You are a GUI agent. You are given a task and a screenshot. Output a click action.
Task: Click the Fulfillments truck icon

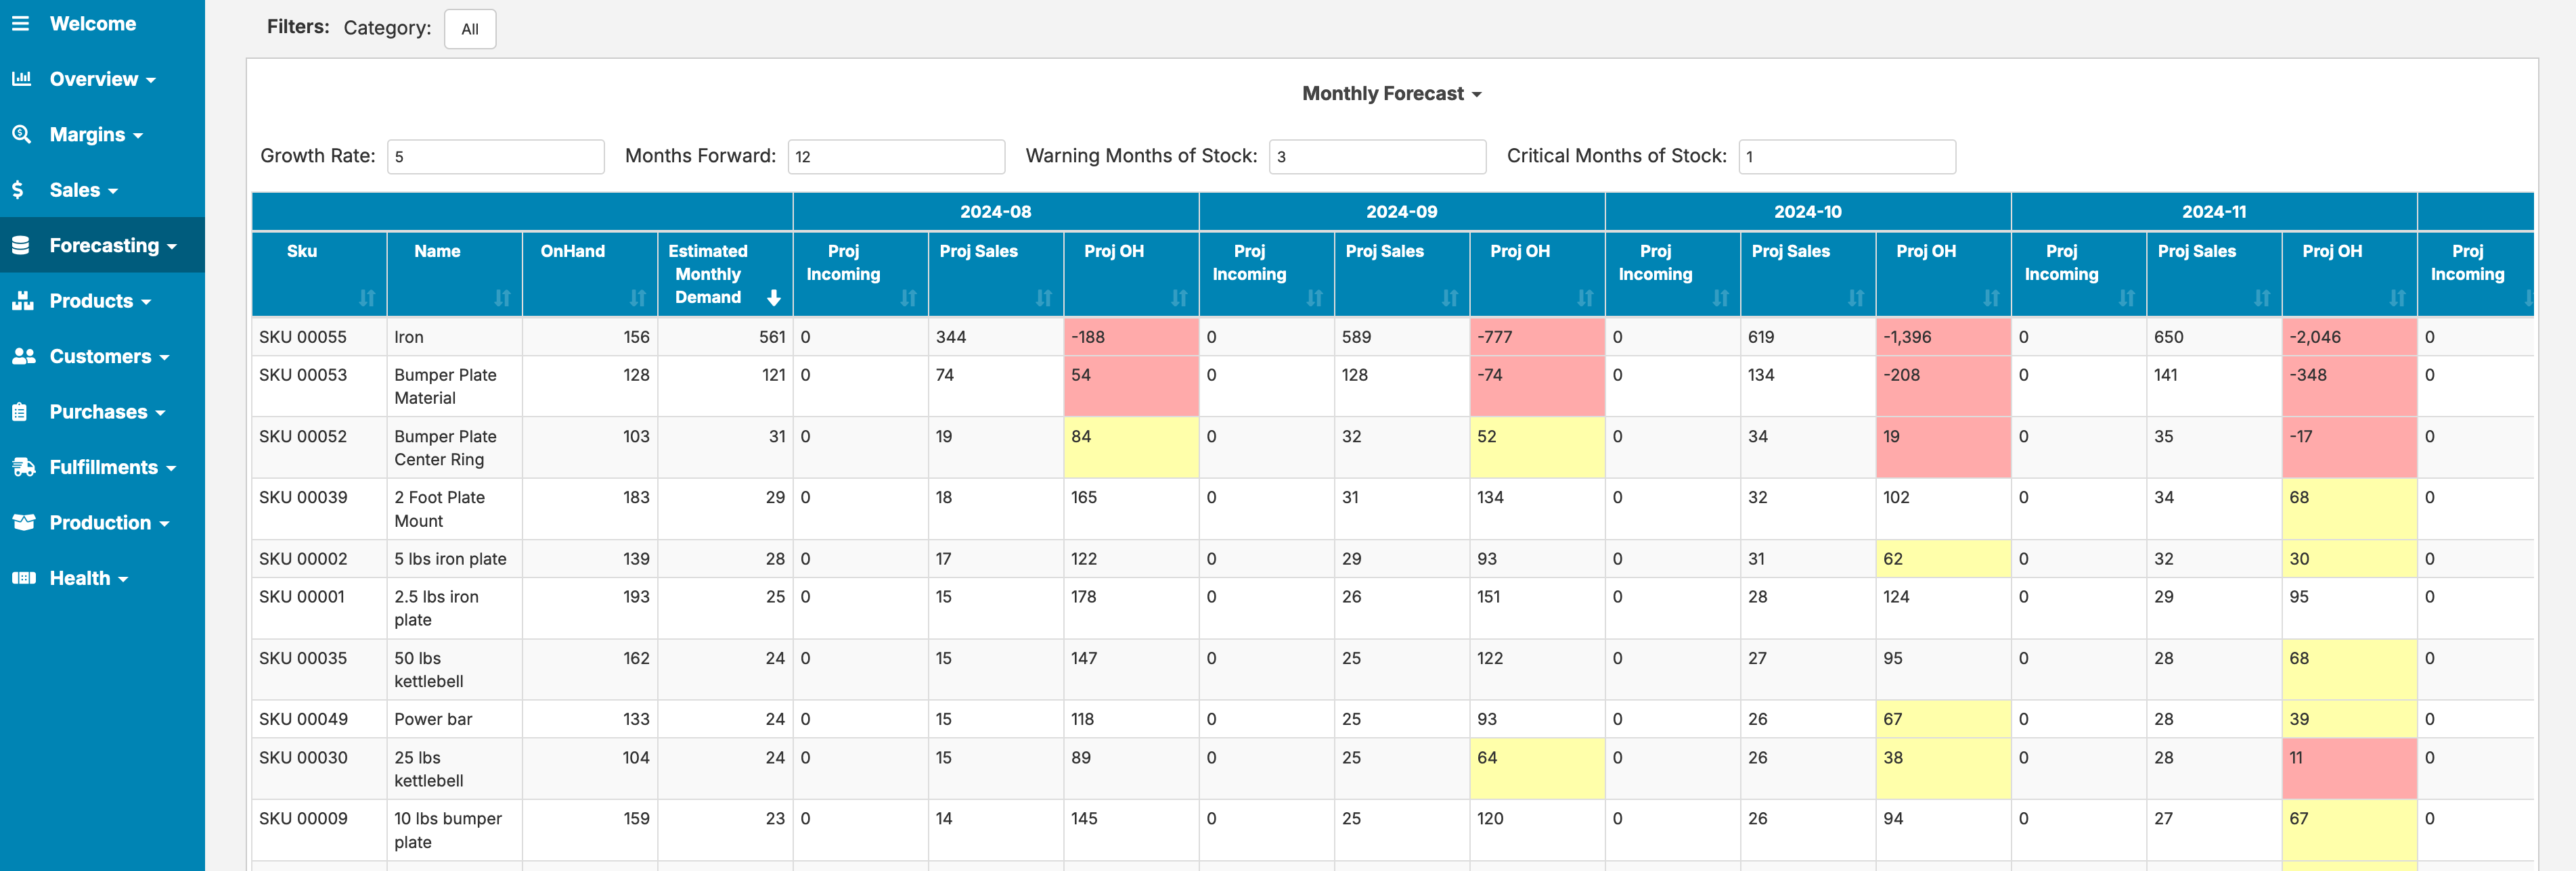[23, 467]
